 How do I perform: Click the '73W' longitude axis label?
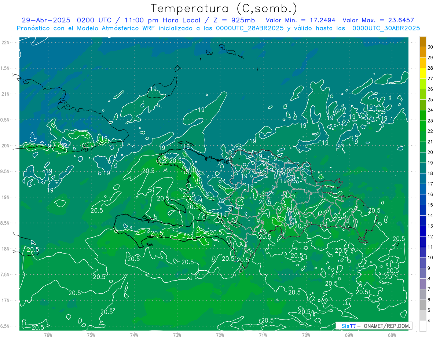(177, 335)
